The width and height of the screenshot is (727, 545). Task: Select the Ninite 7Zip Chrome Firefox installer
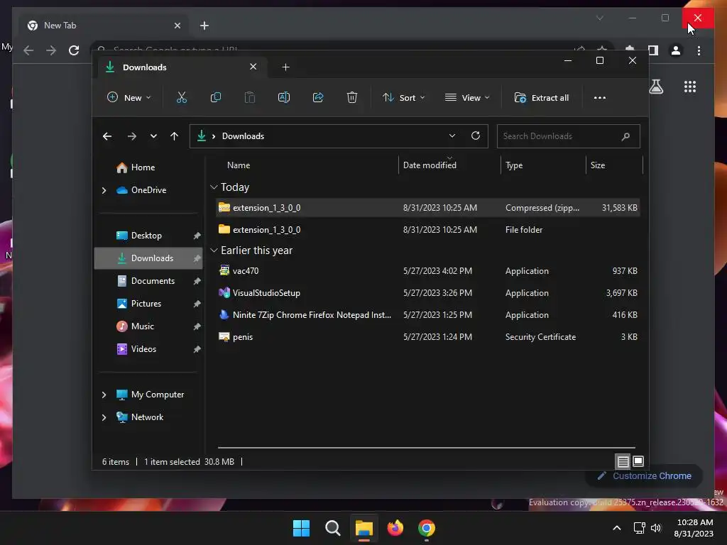427,315
